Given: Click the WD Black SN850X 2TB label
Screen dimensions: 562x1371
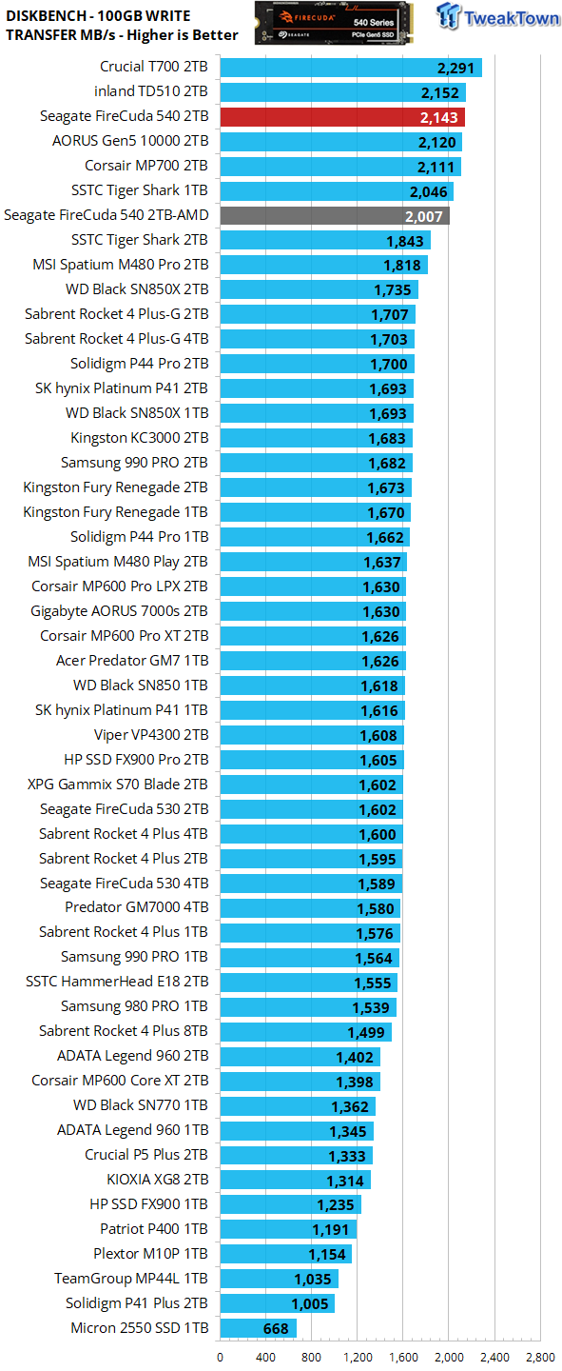Looking at the screenshot, I should (x=137, y=289).
